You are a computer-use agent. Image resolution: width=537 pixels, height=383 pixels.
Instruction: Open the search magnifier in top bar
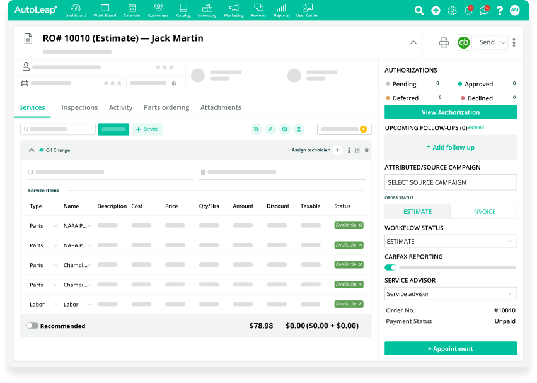419,10
